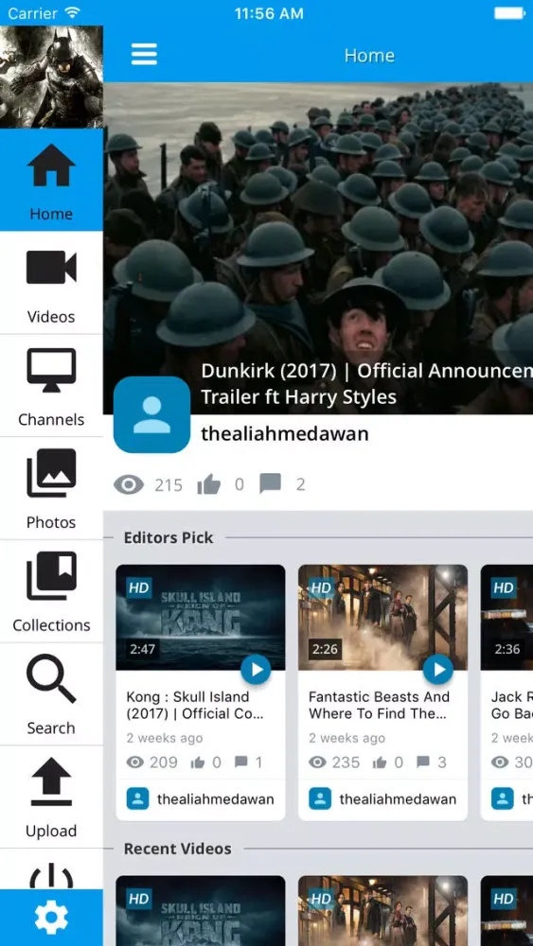Viewport: 533px width, 946px height.
Task: Tap user avatar icon on Kong card
Action: pos(137,798)
